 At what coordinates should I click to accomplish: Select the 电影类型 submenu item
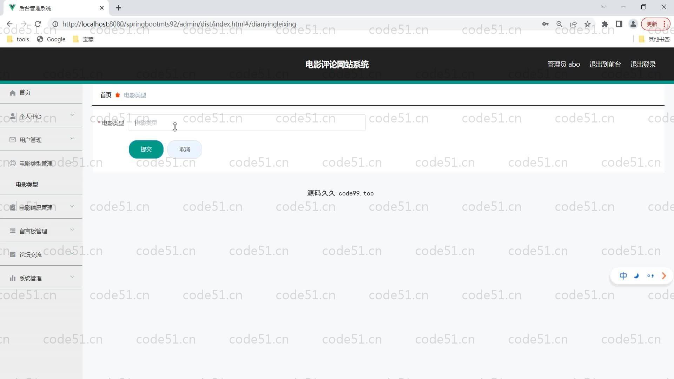point(27,184)
